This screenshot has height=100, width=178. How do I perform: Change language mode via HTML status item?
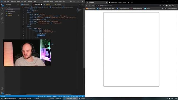(68, 96)
